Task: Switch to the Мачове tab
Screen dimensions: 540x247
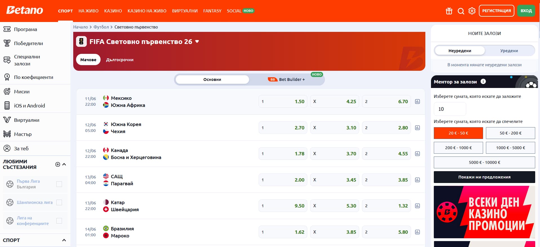Action: [x=88, y=59]
